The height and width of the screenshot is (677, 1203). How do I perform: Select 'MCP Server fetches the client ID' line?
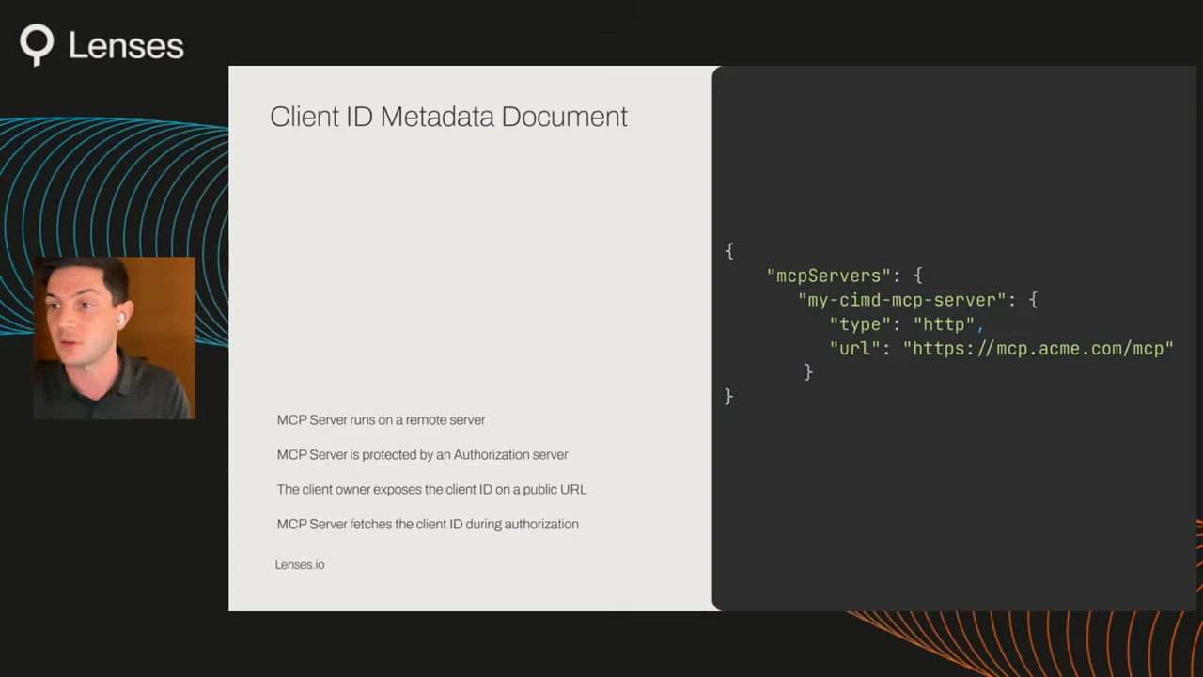428,525
